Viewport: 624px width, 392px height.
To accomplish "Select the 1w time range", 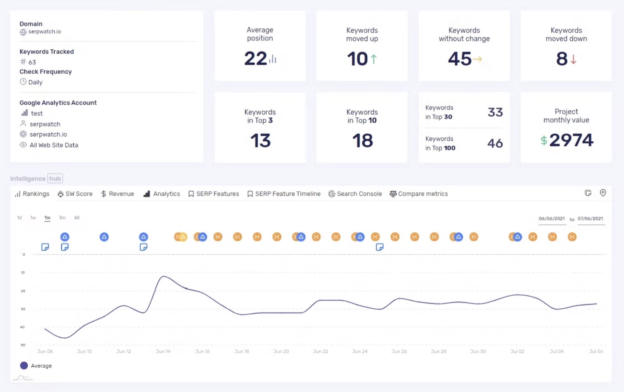I will (x=33, y=218).
